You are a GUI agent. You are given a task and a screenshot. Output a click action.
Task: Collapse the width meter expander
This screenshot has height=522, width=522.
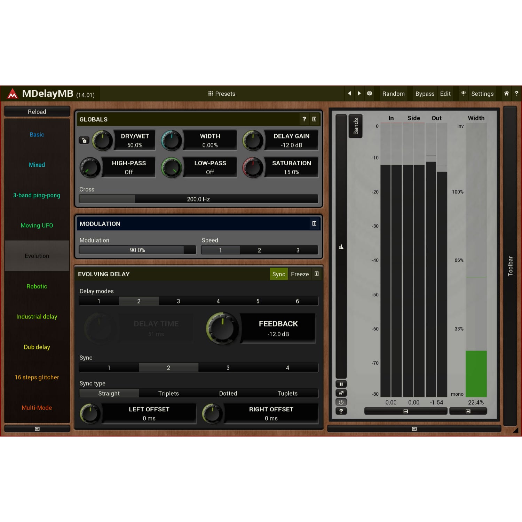[468, 411]
